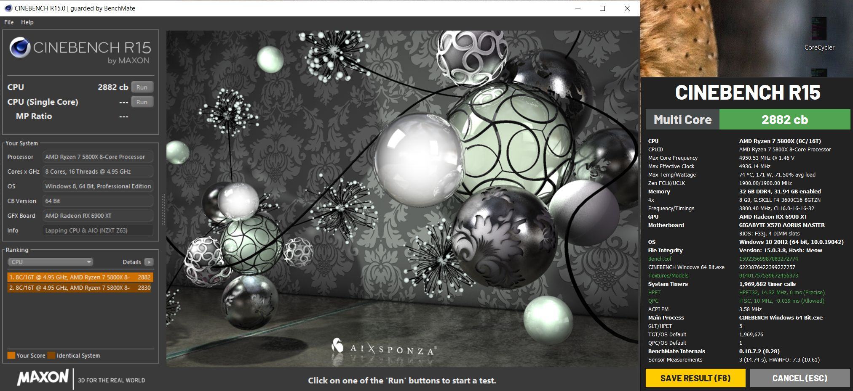Click the panel splitter handle beside the render
The height and width of the screenshot is (391, 853).
(163, 209)
